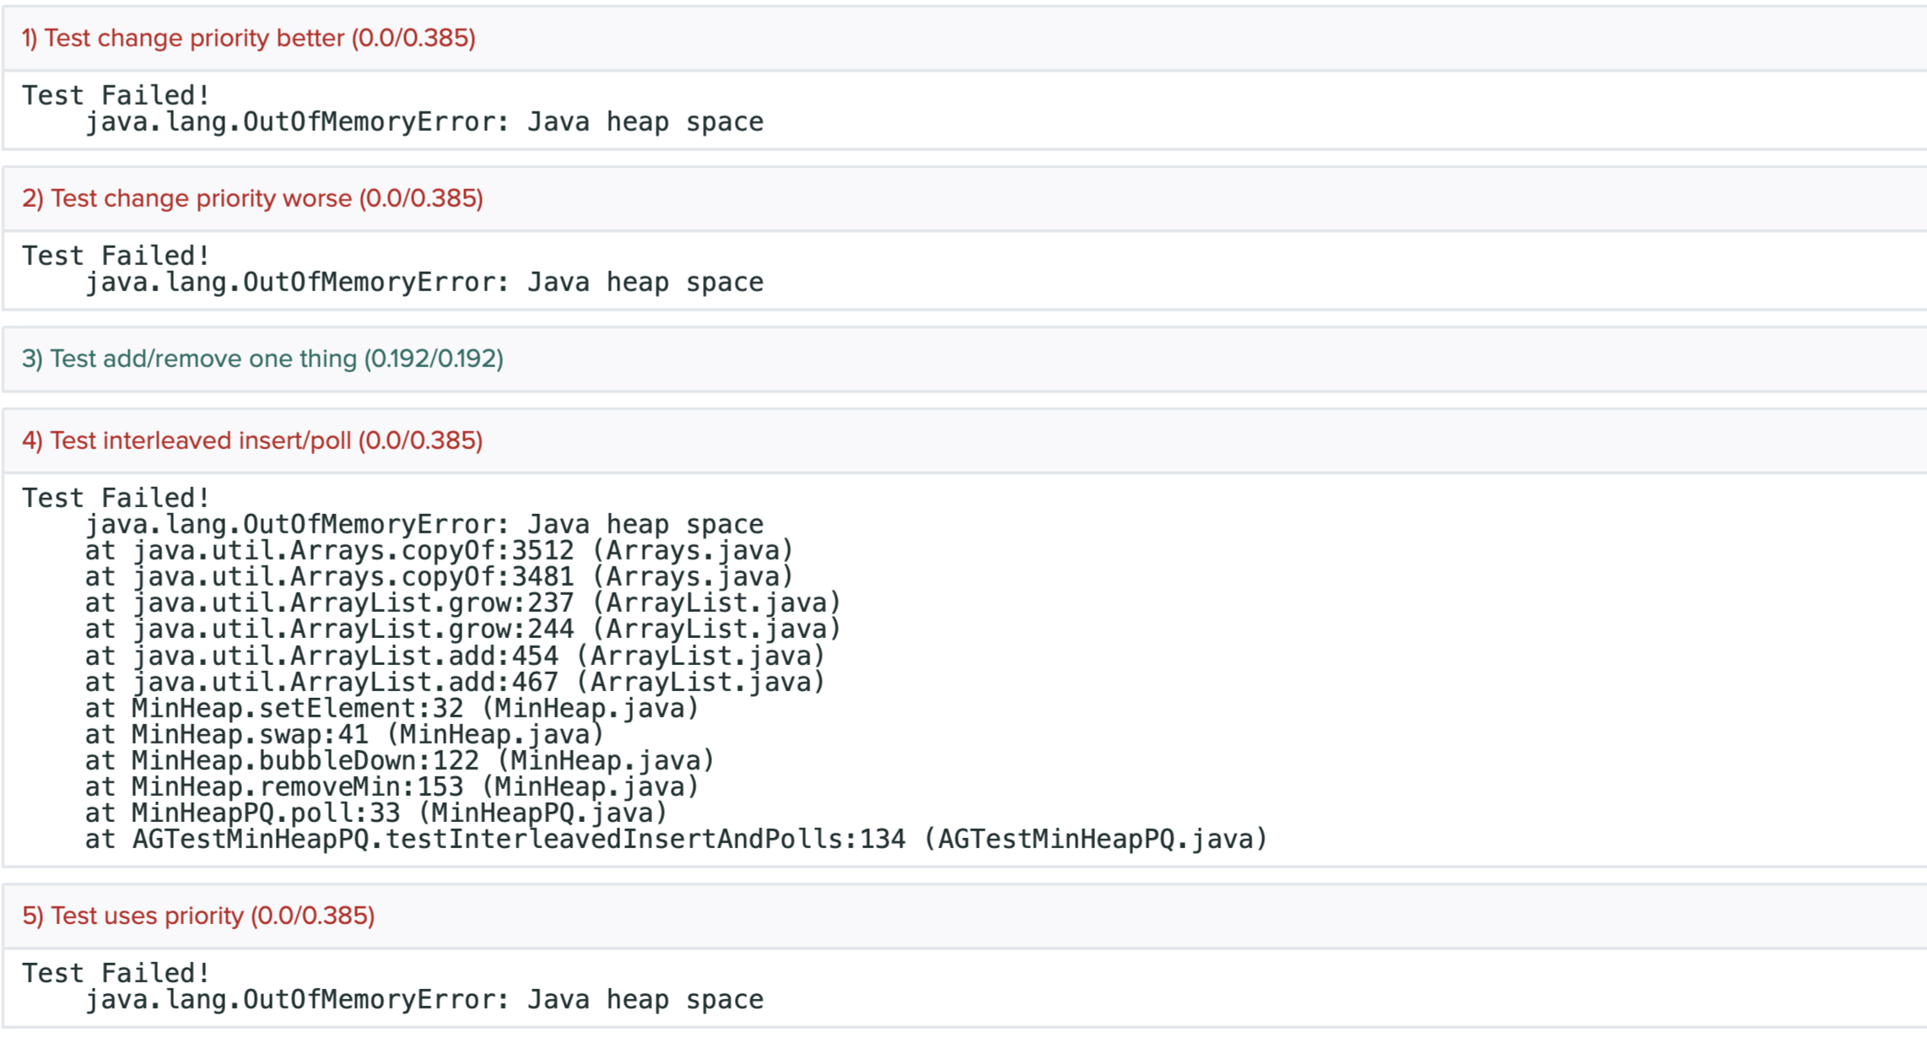Click the Arrays.copyOf:3481 stack trace line
Screen dimensions: 1927x1038
[x=439, y=577]
